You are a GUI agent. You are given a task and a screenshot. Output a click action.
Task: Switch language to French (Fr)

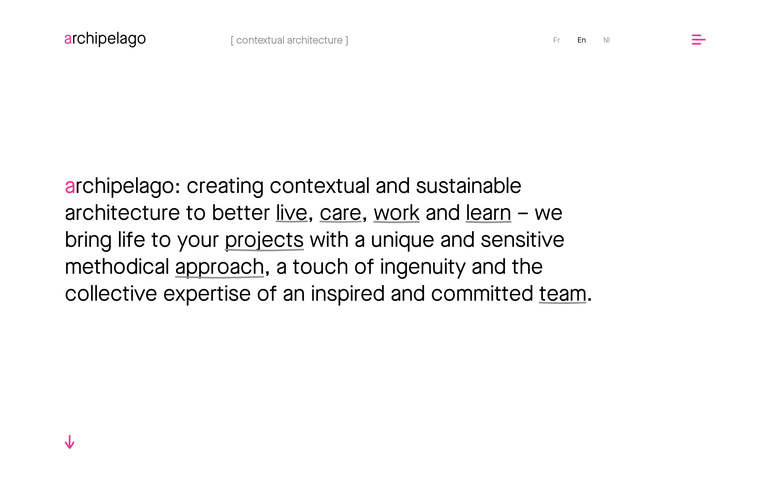coord(556,40)
